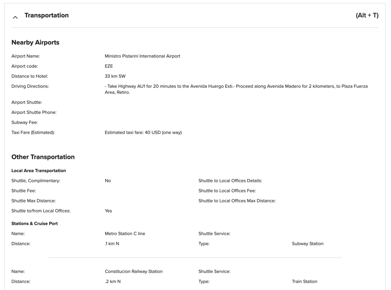This screenshot has height=290, width=391.
Task: Click the Airport Shuttle Phone label
Action: pyautogui.click(x=34, y=112)
